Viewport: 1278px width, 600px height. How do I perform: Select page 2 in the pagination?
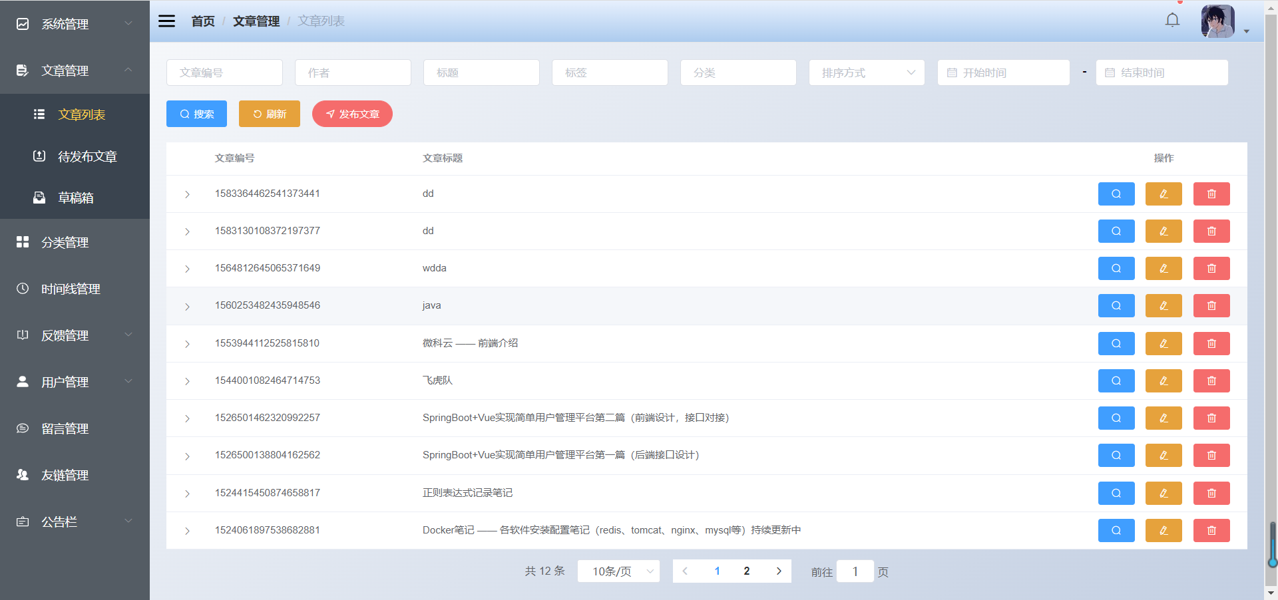pos(746,571)
